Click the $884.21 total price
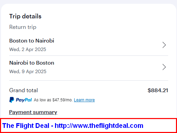Screen dimensions: 177x133 (x=158, y=90)
